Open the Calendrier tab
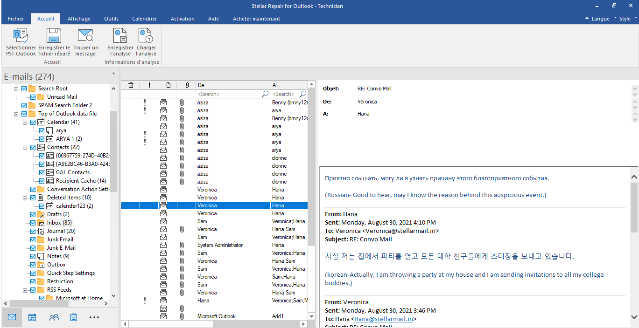The height and width of the screenshot is (328, 639). click(x=144, y=19)
